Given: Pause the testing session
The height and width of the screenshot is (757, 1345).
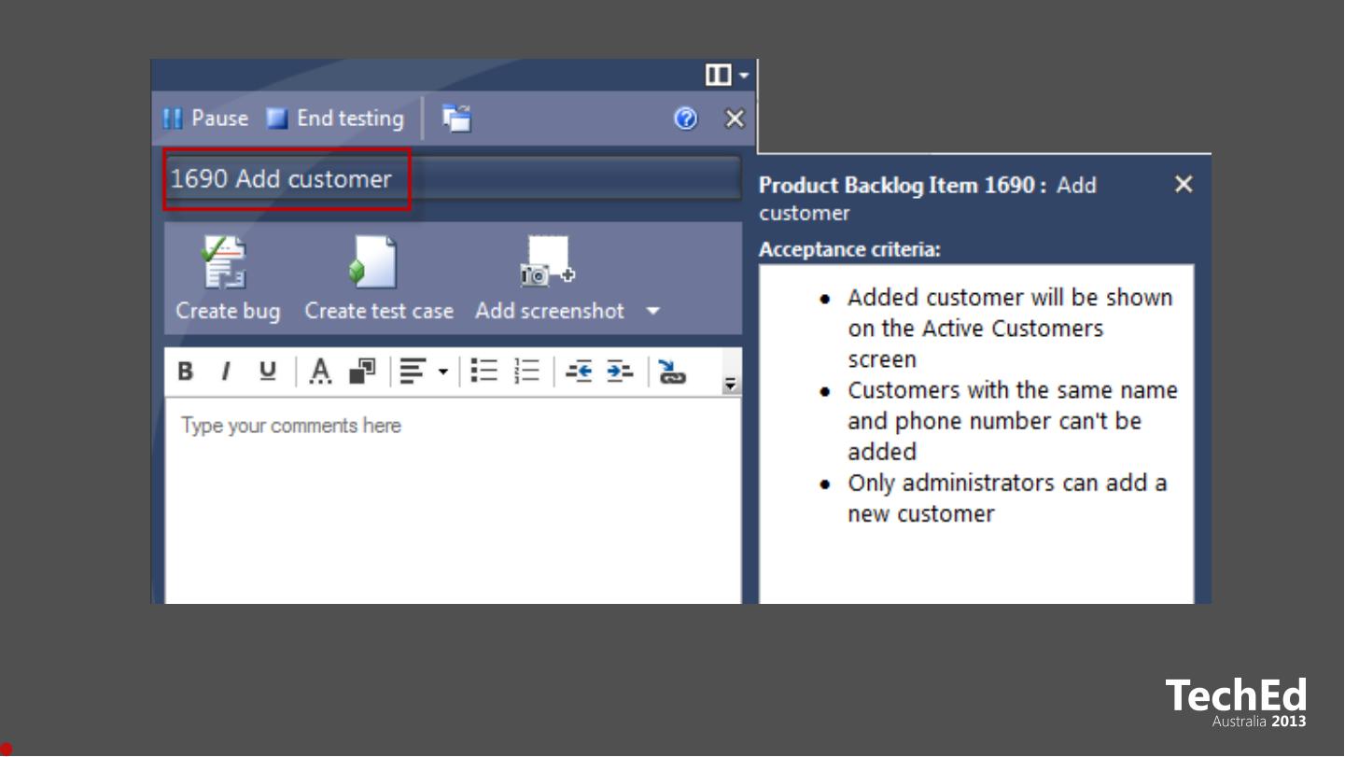Looking at the screenshot, I should (x=206, y=119).
